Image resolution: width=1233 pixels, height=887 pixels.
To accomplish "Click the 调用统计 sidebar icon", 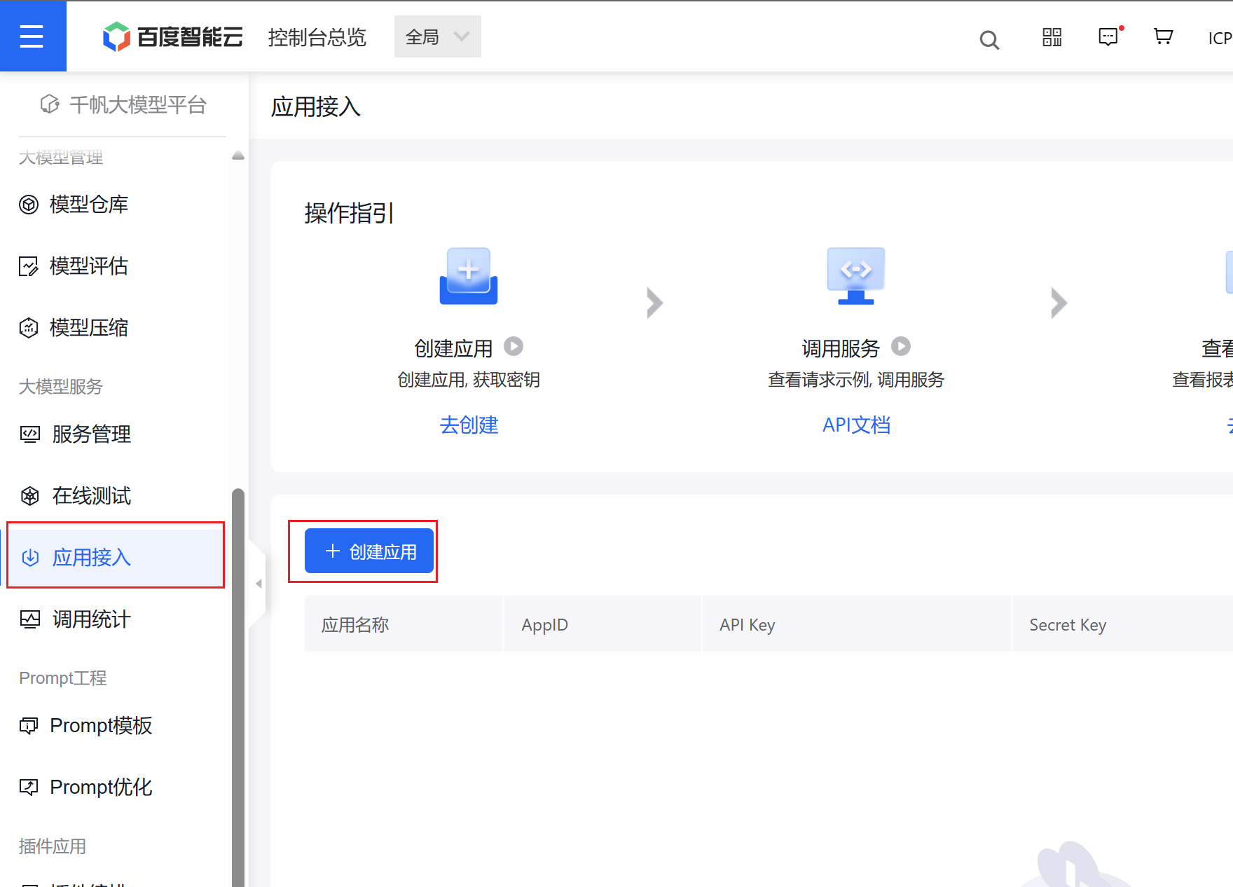I will pyautogui.click(x=30, y=619).
